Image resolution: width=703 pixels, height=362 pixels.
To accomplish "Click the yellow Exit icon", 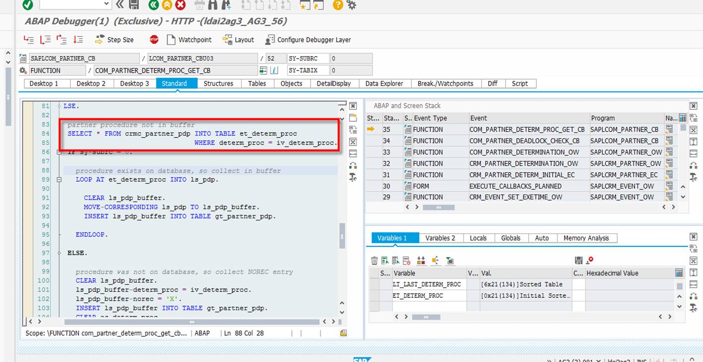I will click(x=167, y=5).
